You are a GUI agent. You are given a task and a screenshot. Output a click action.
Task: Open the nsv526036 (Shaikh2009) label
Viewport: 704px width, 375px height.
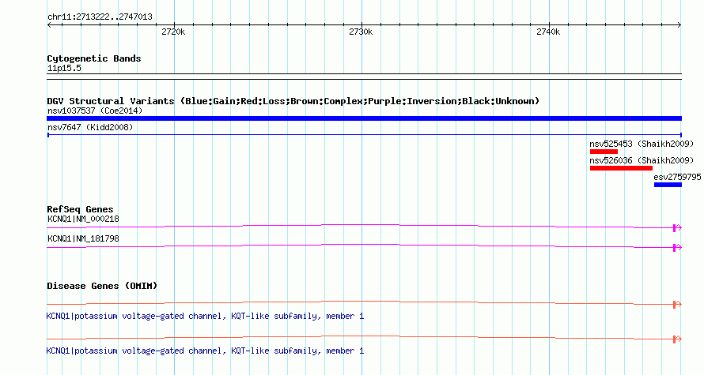642,160
